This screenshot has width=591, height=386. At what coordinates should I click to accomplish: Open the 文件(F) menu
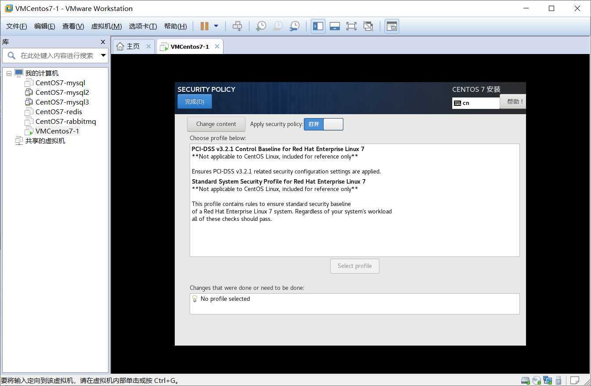tap(17, 26)
